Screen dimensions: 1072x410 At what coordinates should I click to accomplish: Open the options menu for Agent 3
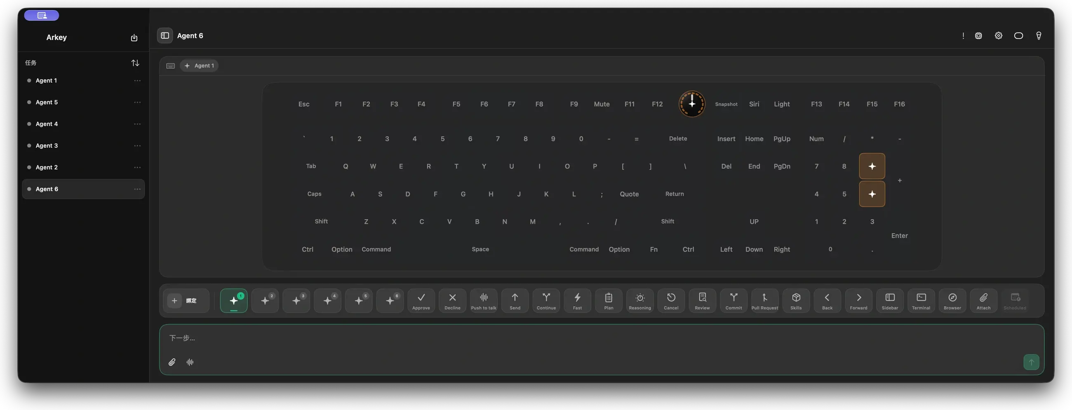[137, 145]
